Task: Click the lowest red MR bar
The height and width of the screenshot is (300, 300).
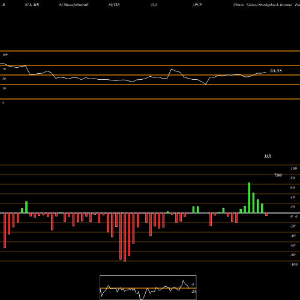Action: coord(125,237)
